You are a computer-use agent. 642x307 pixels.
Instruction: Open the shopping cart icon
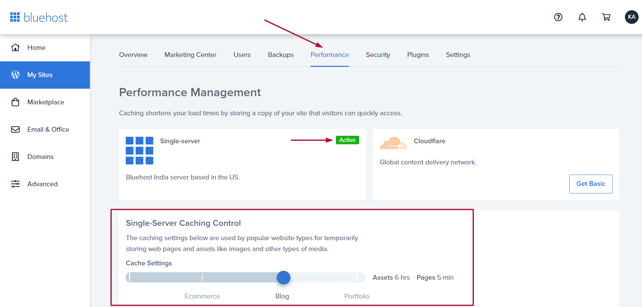(606, 17)
